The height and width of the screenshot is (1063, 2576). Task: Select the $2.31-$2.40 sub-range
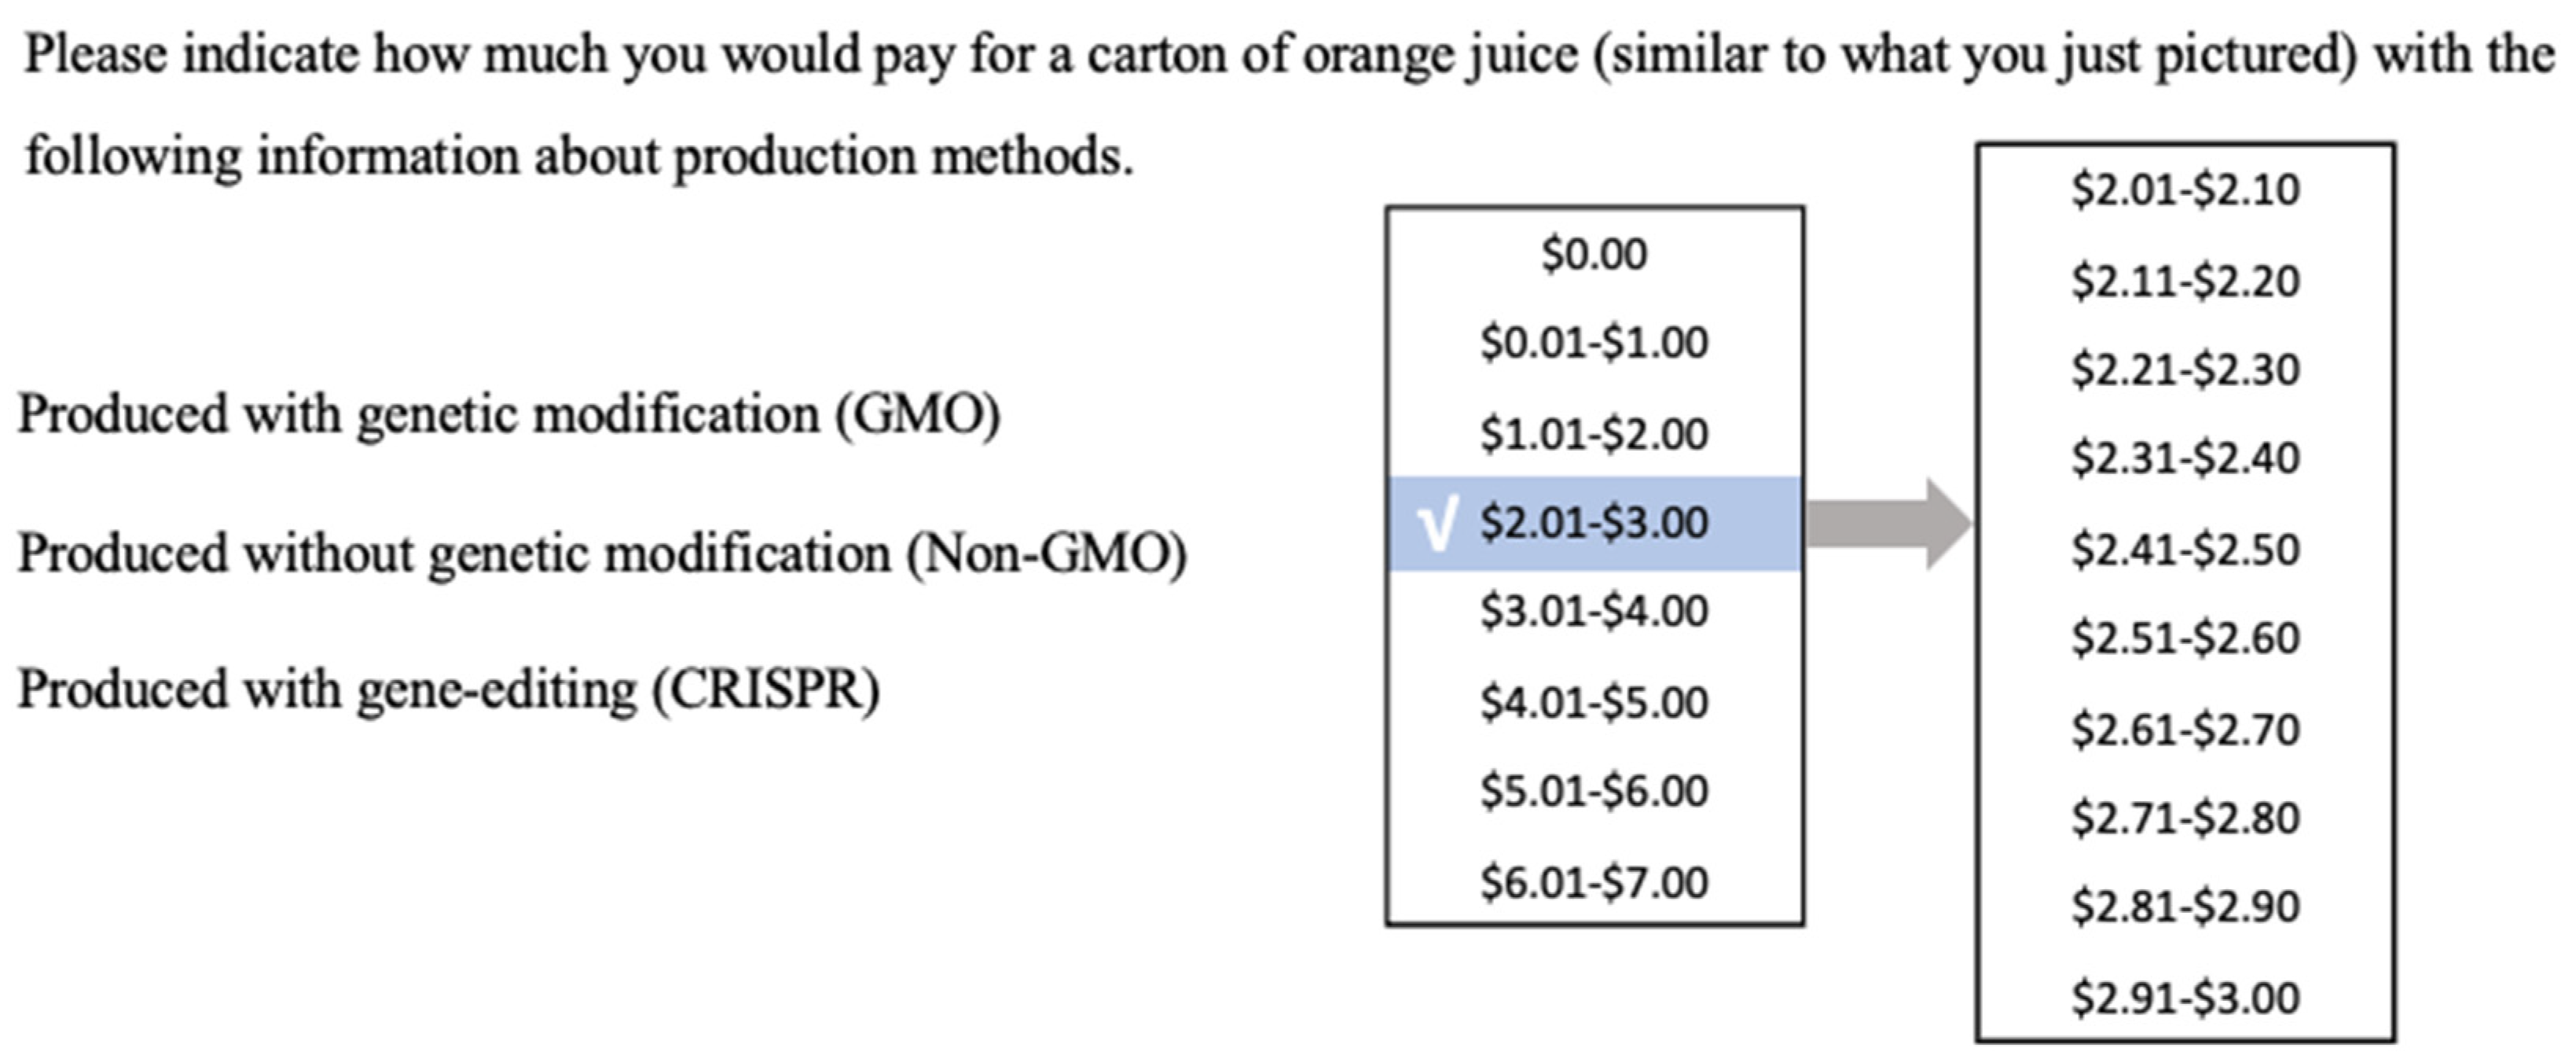pyautogui.click(x=2186, y=458)
